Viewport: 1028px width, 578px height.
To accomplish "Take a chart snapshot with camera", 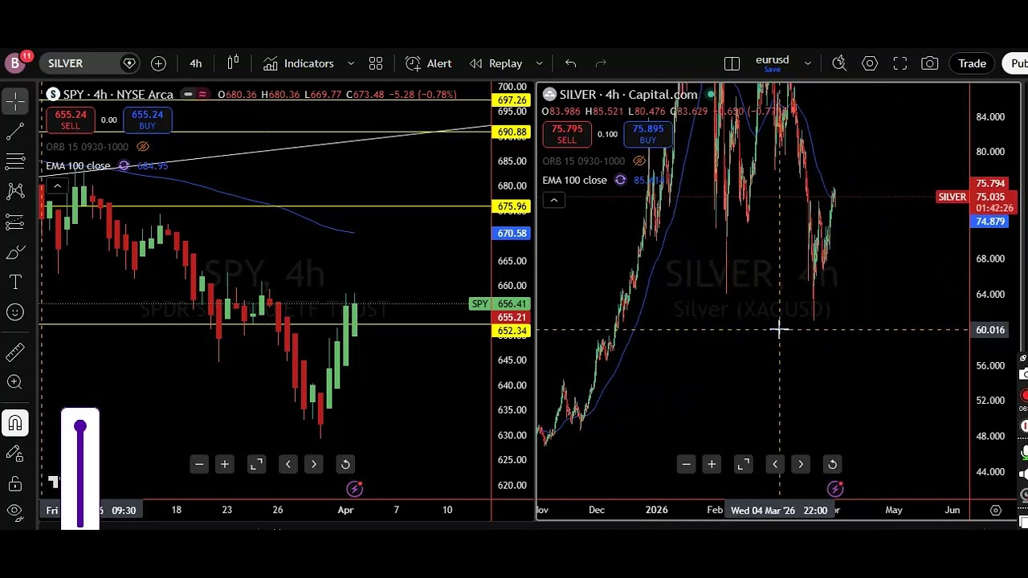I will point(930,63).
